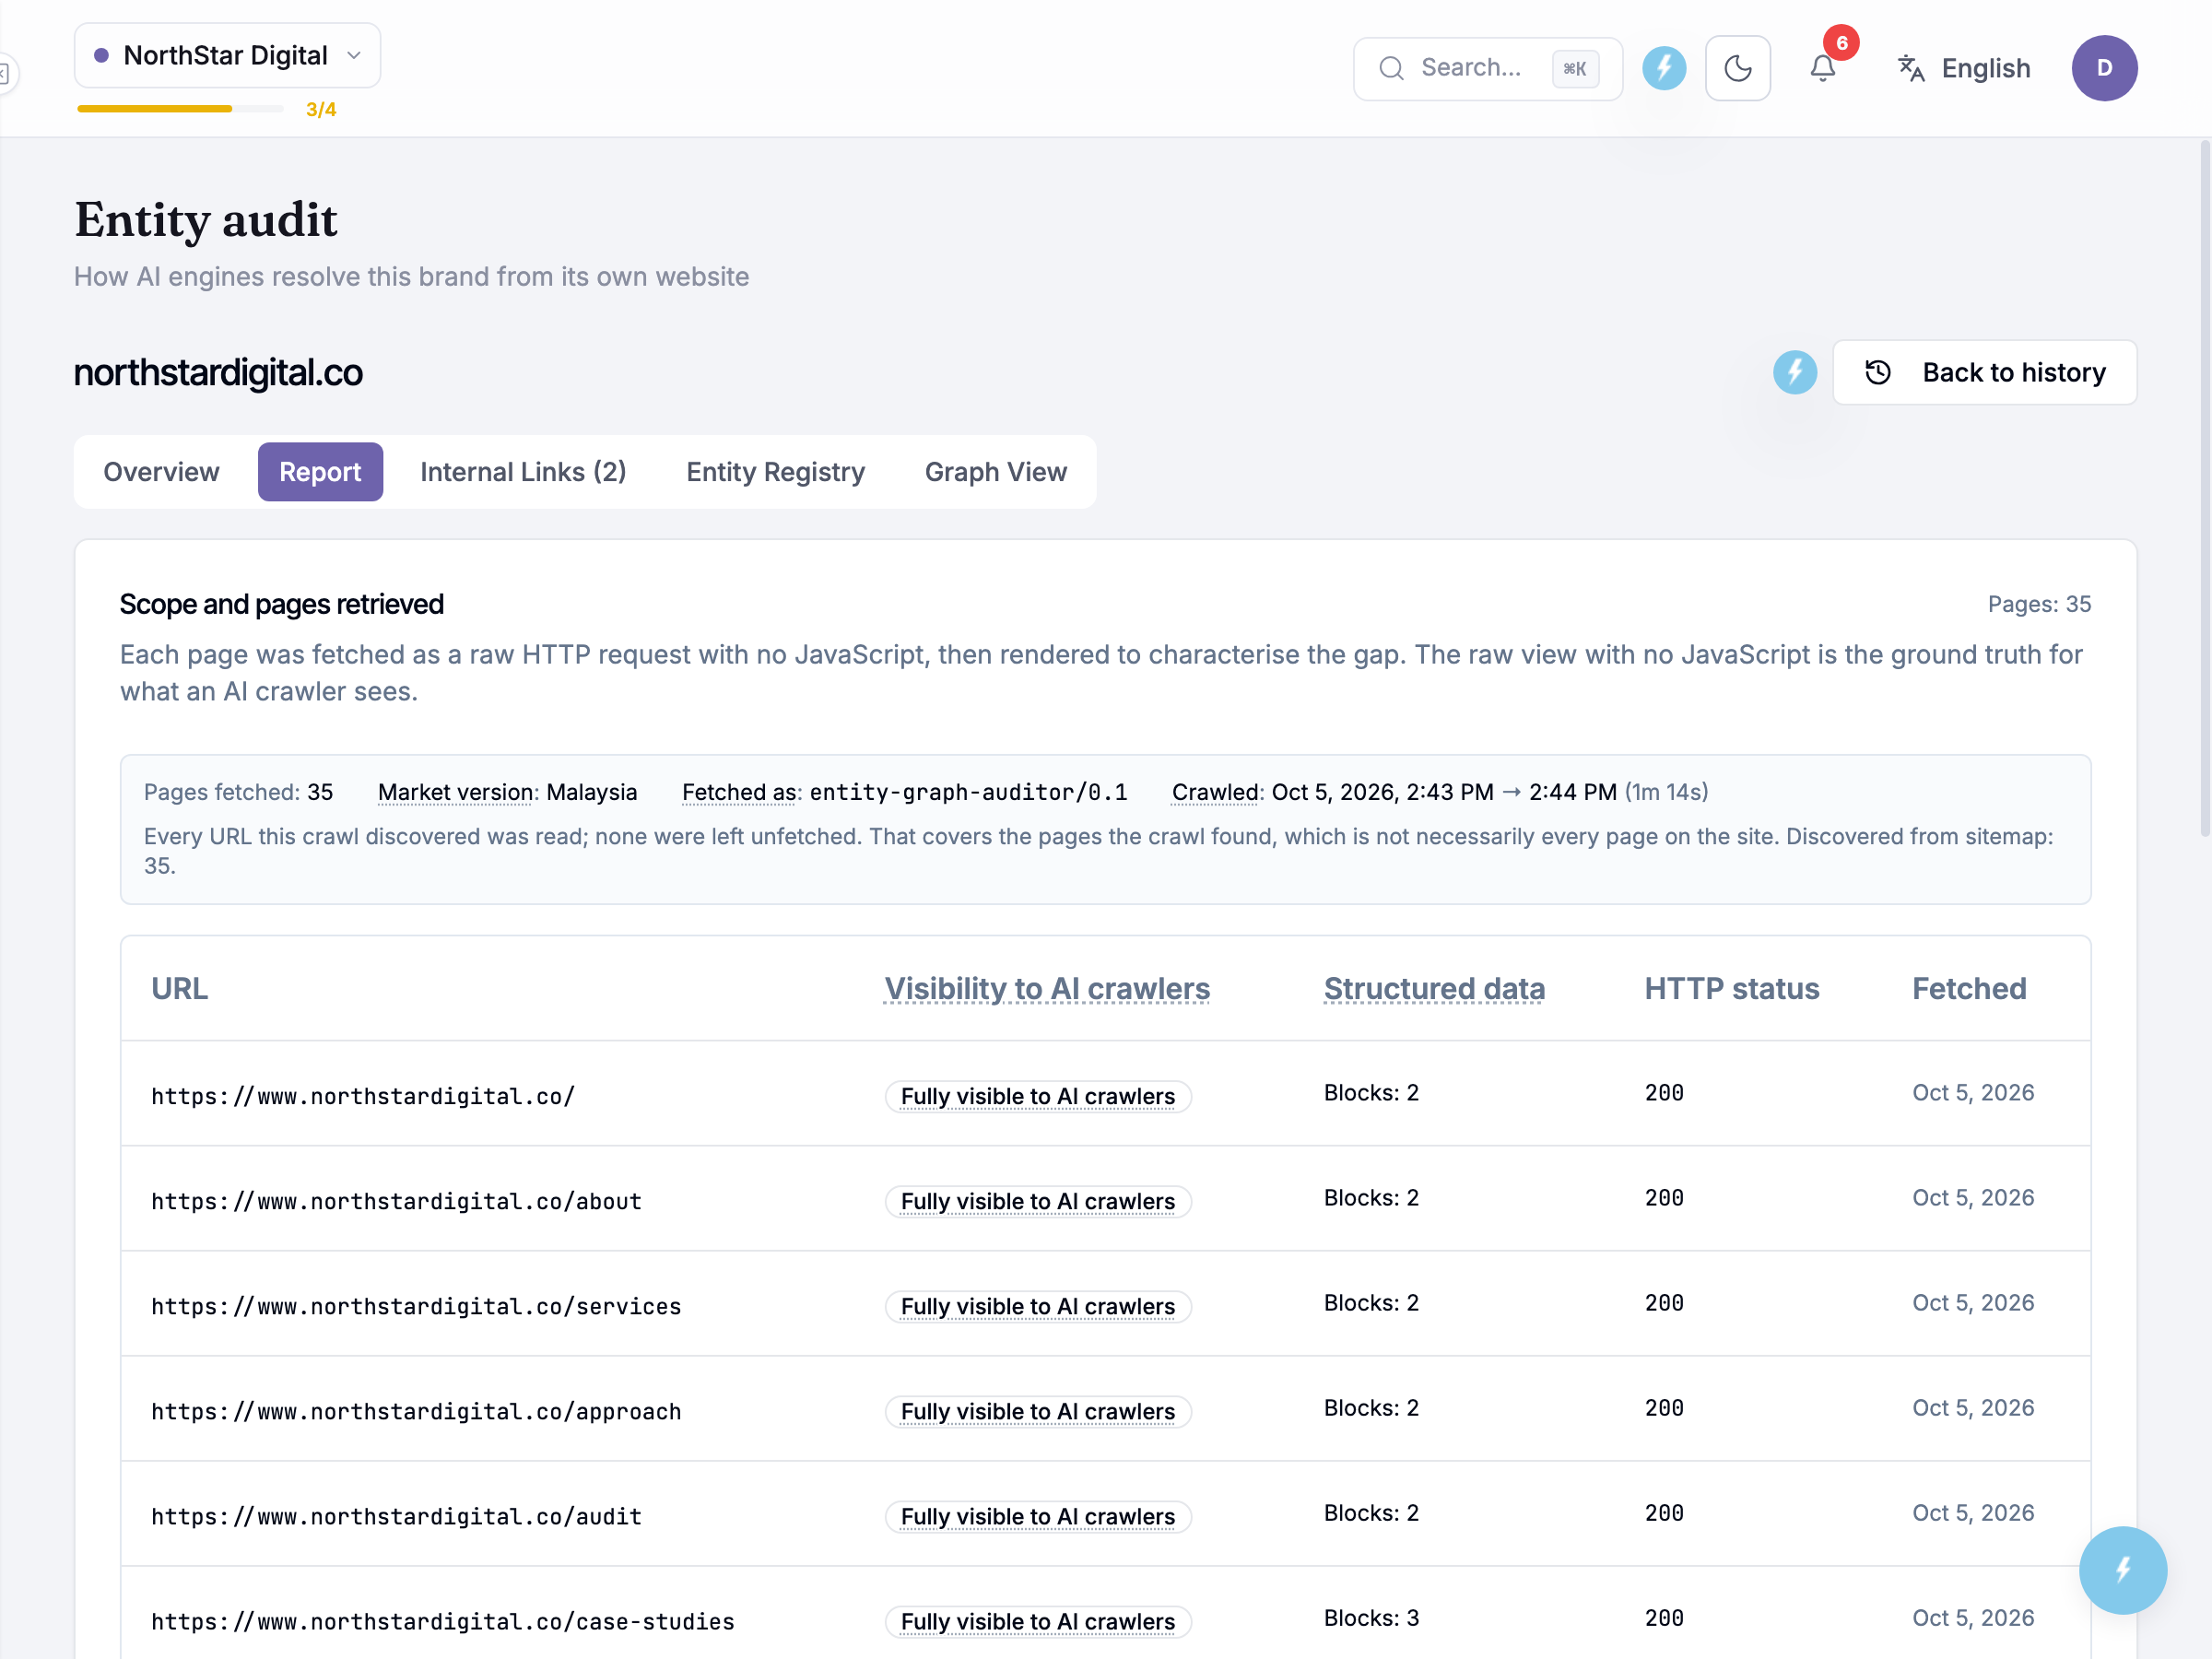Open the NorthStar Digital workspace dropdown

click(x=227, y=56)
